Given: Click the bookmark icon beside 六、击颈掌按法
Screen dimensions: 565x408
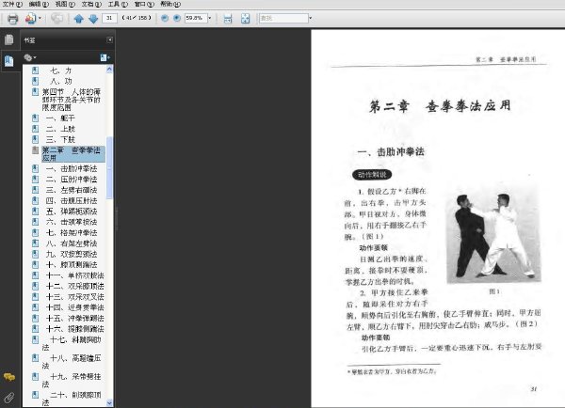Looking at the screenshot, I should 36,222.
